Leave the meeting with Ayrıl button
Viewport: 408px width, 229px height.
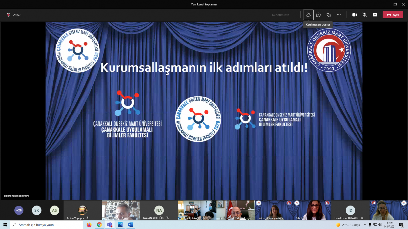tap(393, 15)
